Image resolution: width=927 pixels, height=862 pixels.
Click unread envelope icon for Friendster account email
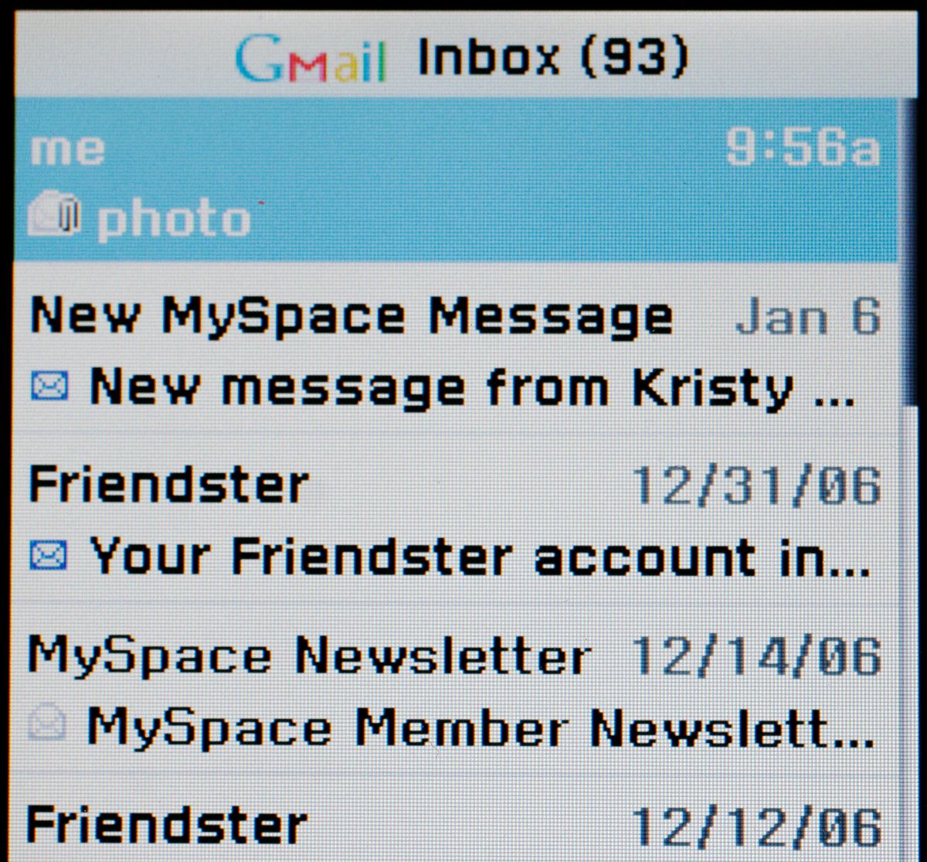coord(49,556)
